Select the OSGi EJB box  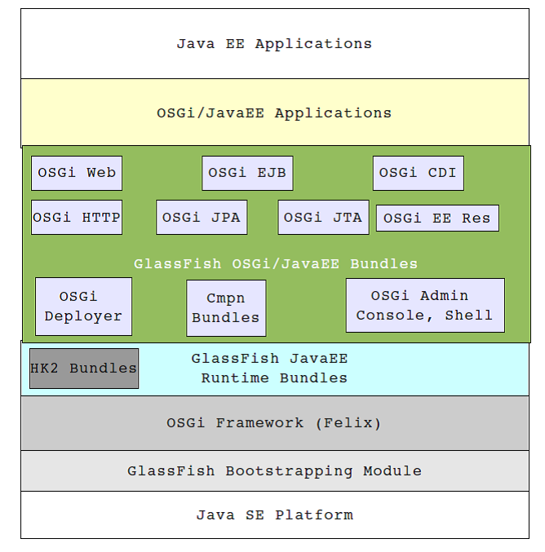(x=247, y=173)
